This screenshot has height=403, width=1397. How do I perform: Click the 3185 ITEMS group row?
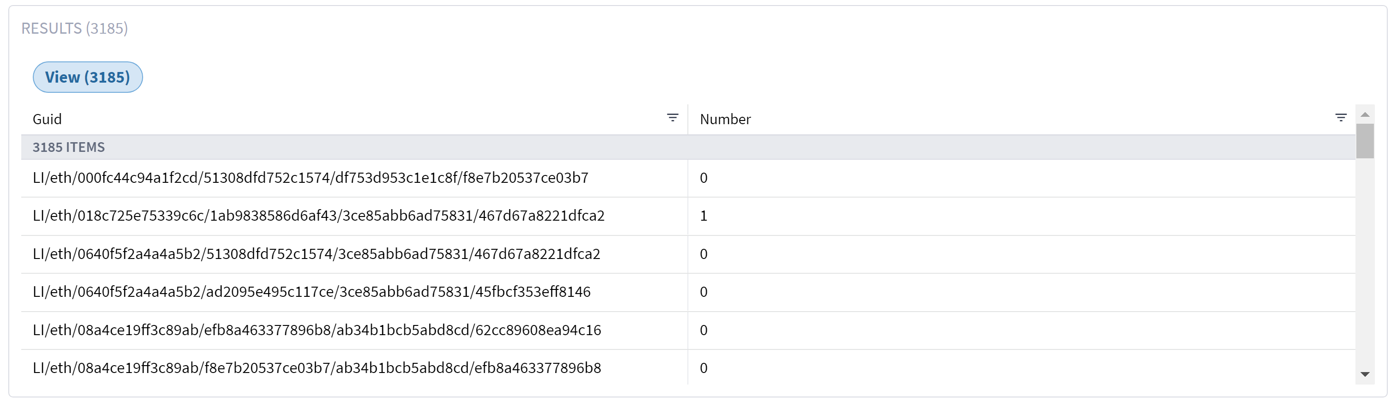point(688,147)
